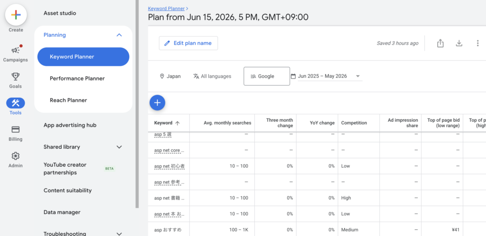Click the sidebar vertical scrollbar
The image size is (486, 236).
point(137,104)
